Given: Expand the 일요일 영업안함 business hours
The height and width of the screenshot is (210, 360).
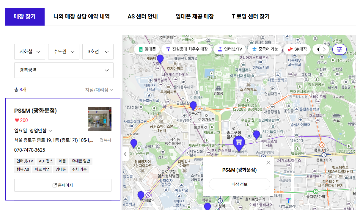Looking at the screenshot, I should 33,131.
